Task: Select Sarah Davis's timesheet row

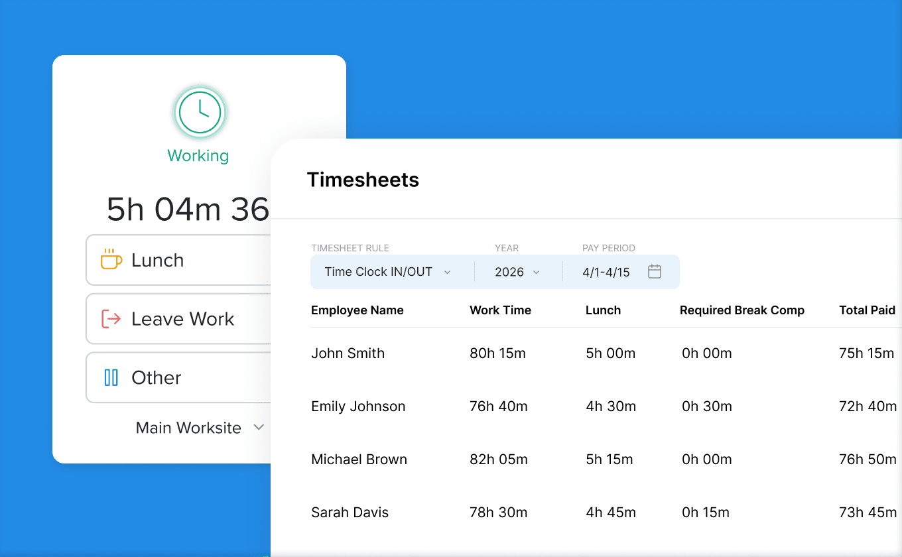Action: click(x=531, y=512)
